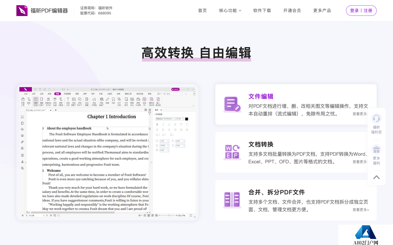Open the 福昕福利官 headset support icon
Image resolution: width=393 pixels, height=245 pixels.
pyautogui.click(x=376, y=118)
